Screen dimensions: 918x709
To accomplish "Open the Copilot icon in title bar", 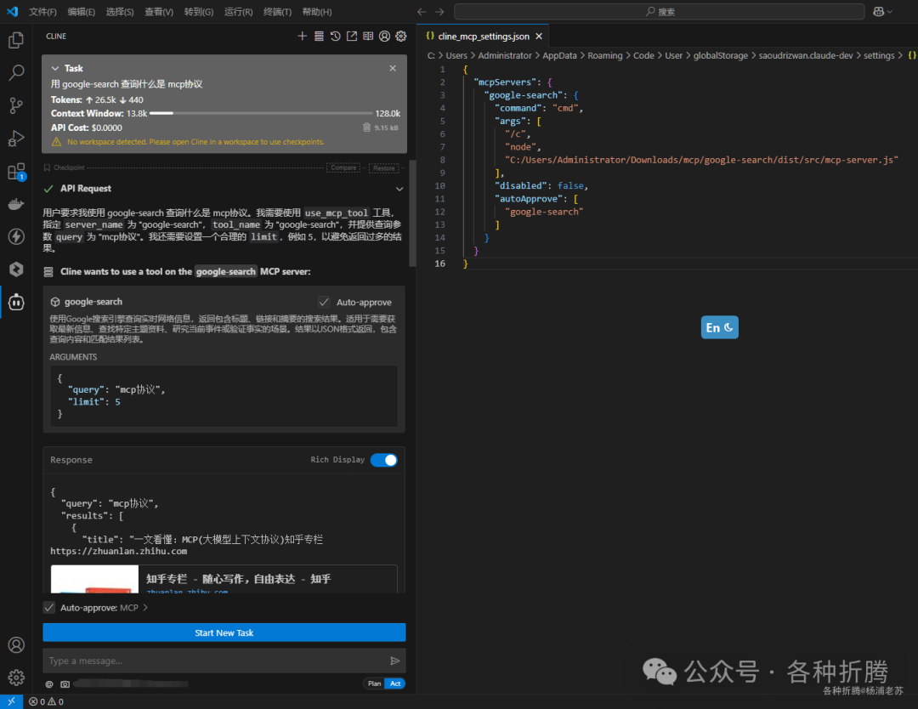I will click(x=878, y=12).
